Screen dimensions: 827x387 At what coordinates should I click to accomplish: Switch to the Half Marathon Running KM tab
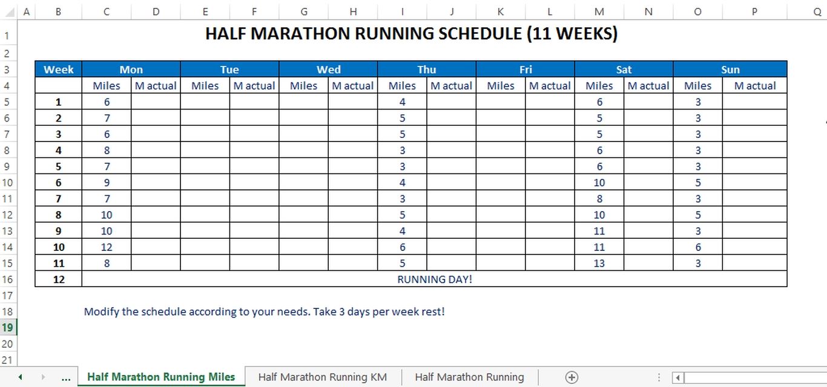coord(322,377)
